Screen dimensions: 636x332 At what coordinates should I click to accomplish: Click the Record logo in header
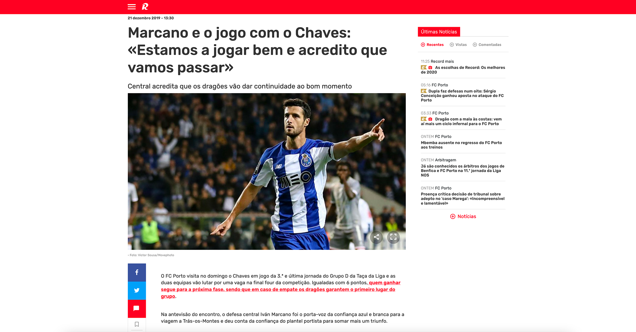pos(145,6)
